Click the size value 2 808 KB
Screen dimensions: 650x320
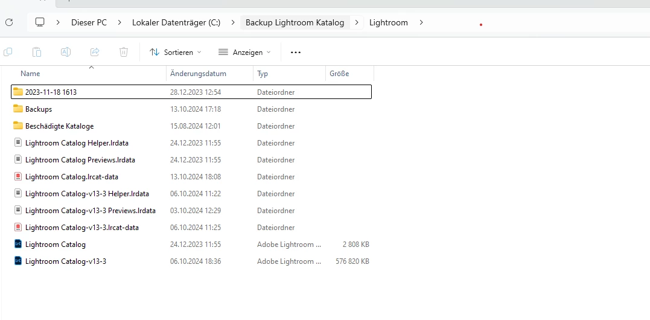click(355, 245)
